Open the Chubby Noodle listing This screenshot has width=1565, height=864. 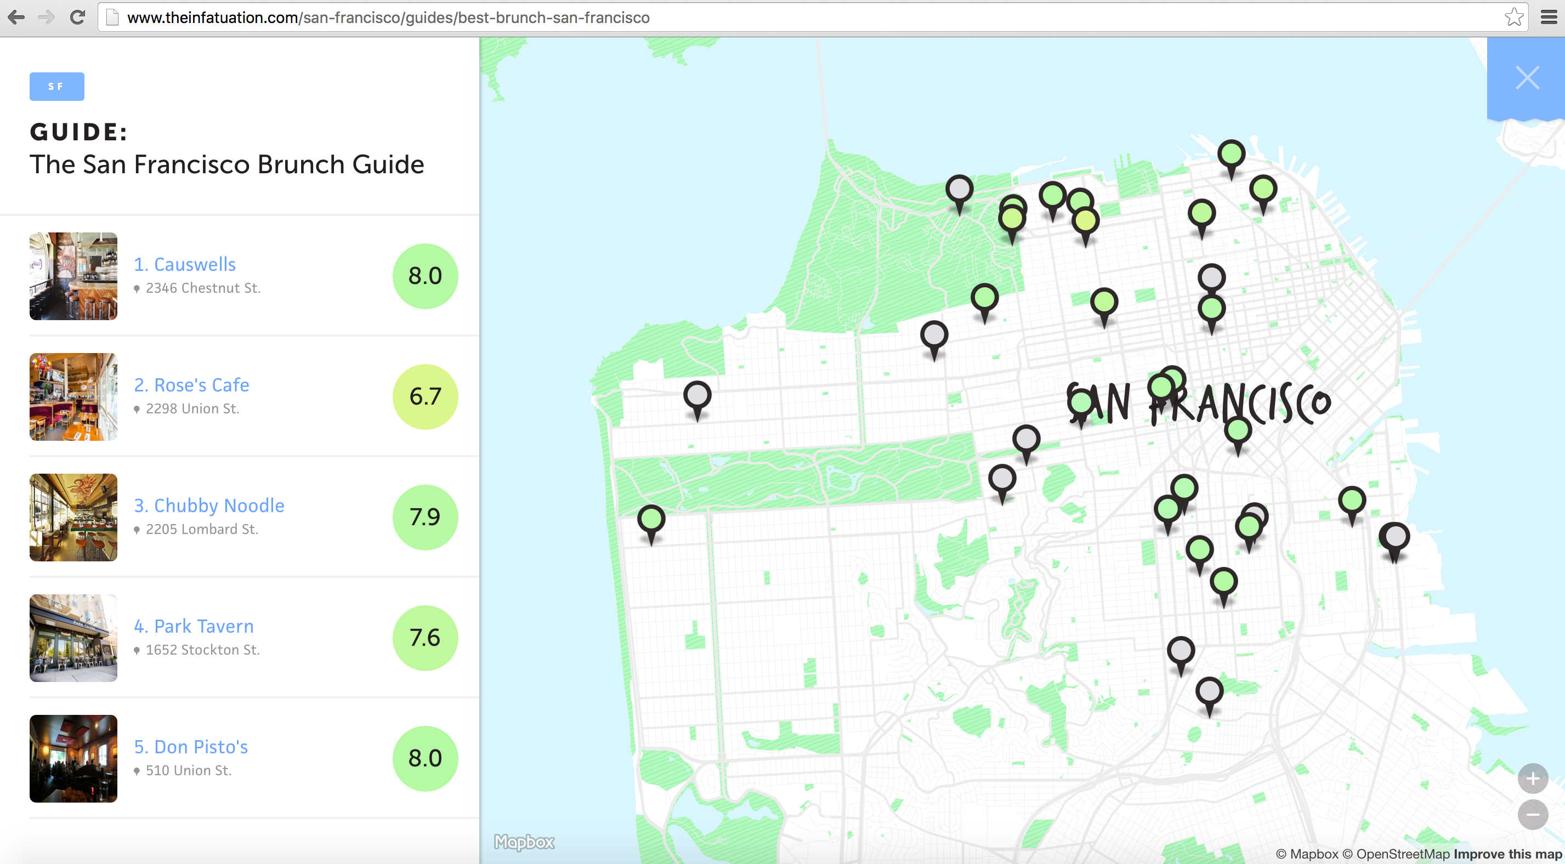coord(209,505)
